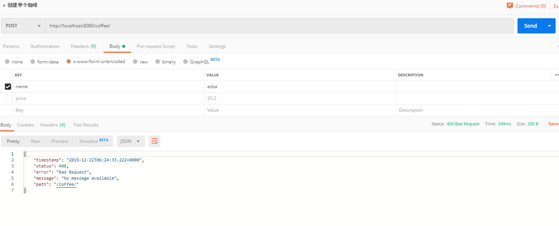Open the Comments panel icon
The height and width of the screenshot is (226, 559).
click(510, 6)
